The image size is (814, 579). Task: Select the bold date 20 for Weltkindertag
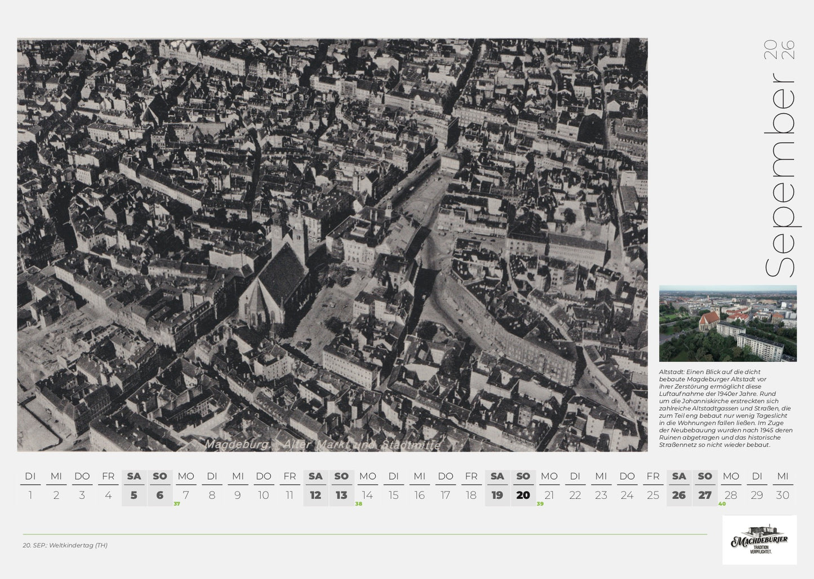(523, 496)
